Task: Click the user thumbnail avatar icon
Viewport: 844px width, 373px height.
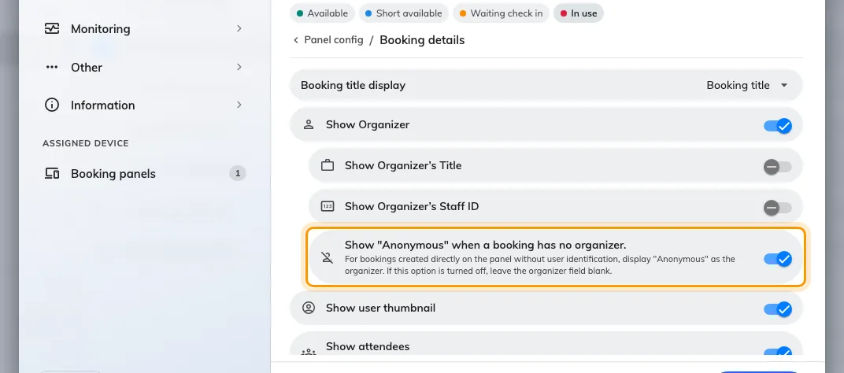Action: (309, 308)
